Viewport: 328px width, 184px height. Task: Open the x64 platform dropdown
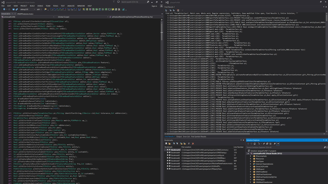(39, 9)
